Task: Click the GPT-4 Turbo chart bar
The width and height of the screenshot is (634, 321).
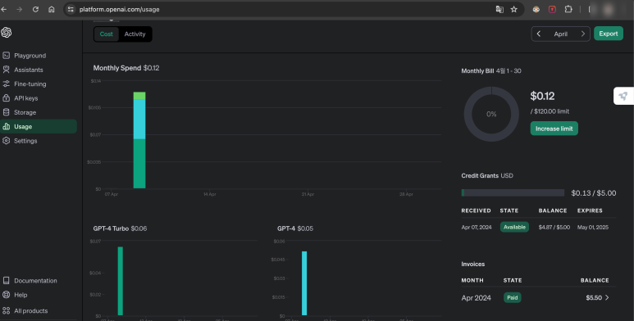Action: pos(120,281)
